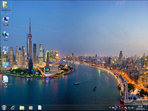Image resolution: width=148 pixels, height=111 pixels.
Task: Select the Computer (计算机) desktop icon
Action: [6, 21]
